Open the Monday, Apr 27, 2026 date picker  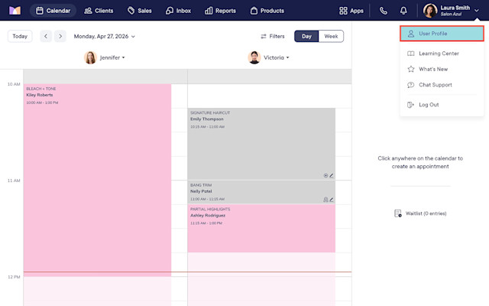point(105,36)
